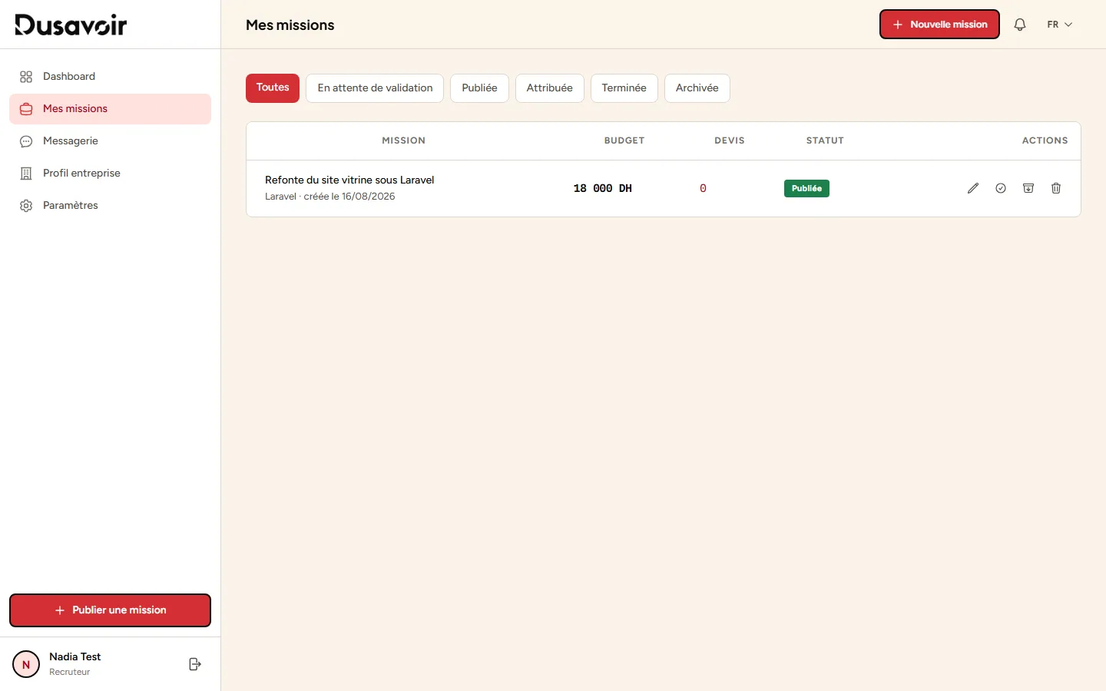1106x691 pixels.
Task: Click the Dashboard grid icon
Action: (x=26, y=77)
